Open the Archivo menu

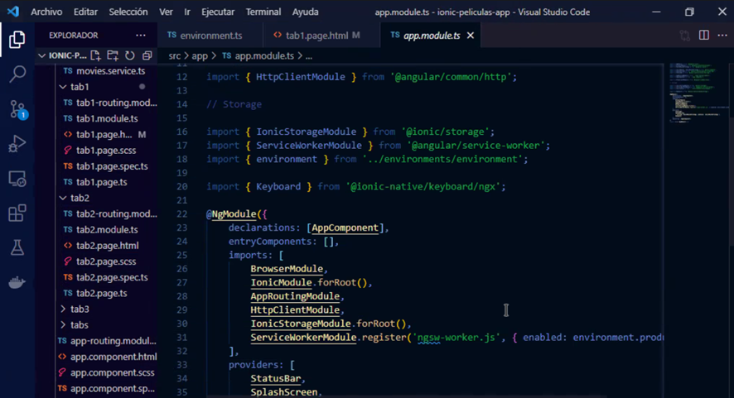tap(46, 12)
